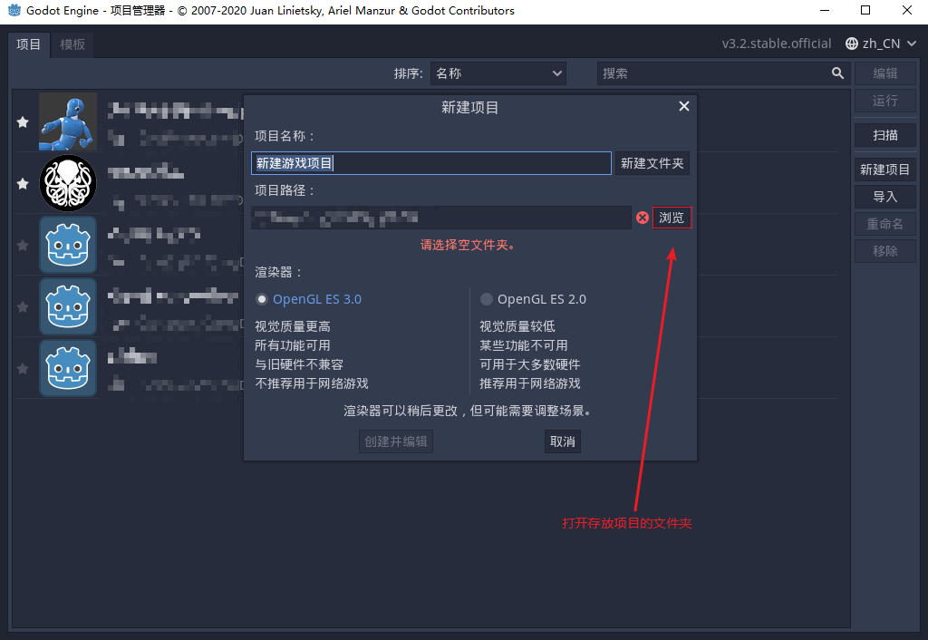Toggle favorite star of blue robot project
Image resolution: width=928 pixels, height=640 pixels.
[x=23, y=122]
